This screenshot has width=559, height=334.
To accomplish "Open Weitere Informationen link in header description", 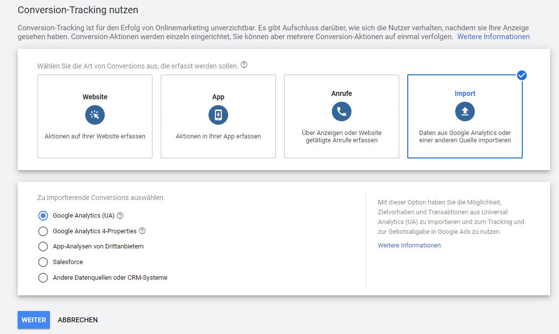I will 493,37.
